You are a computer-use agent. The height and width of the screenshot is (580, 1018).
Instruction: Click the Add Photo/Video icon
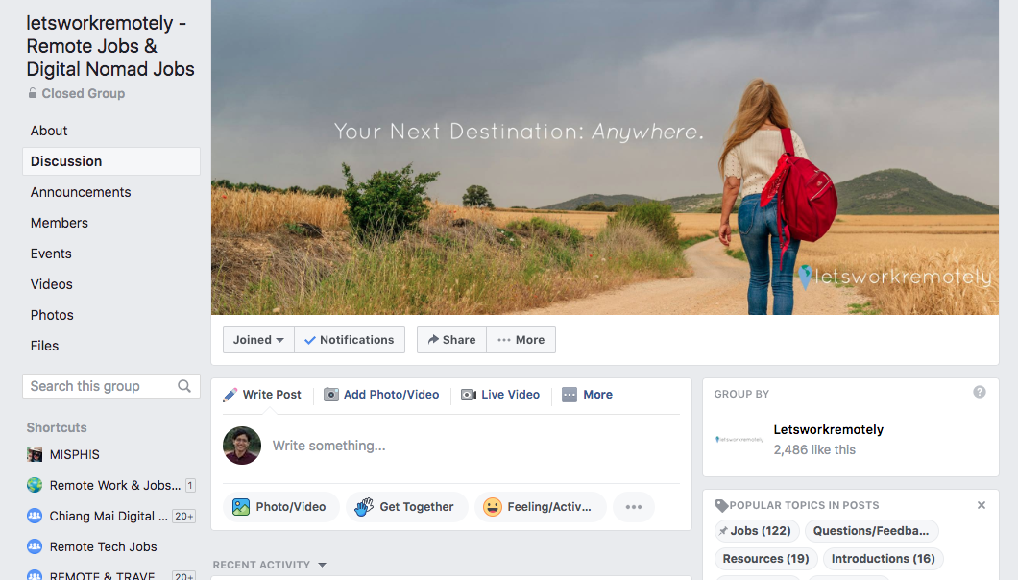(x=331, y=395)
